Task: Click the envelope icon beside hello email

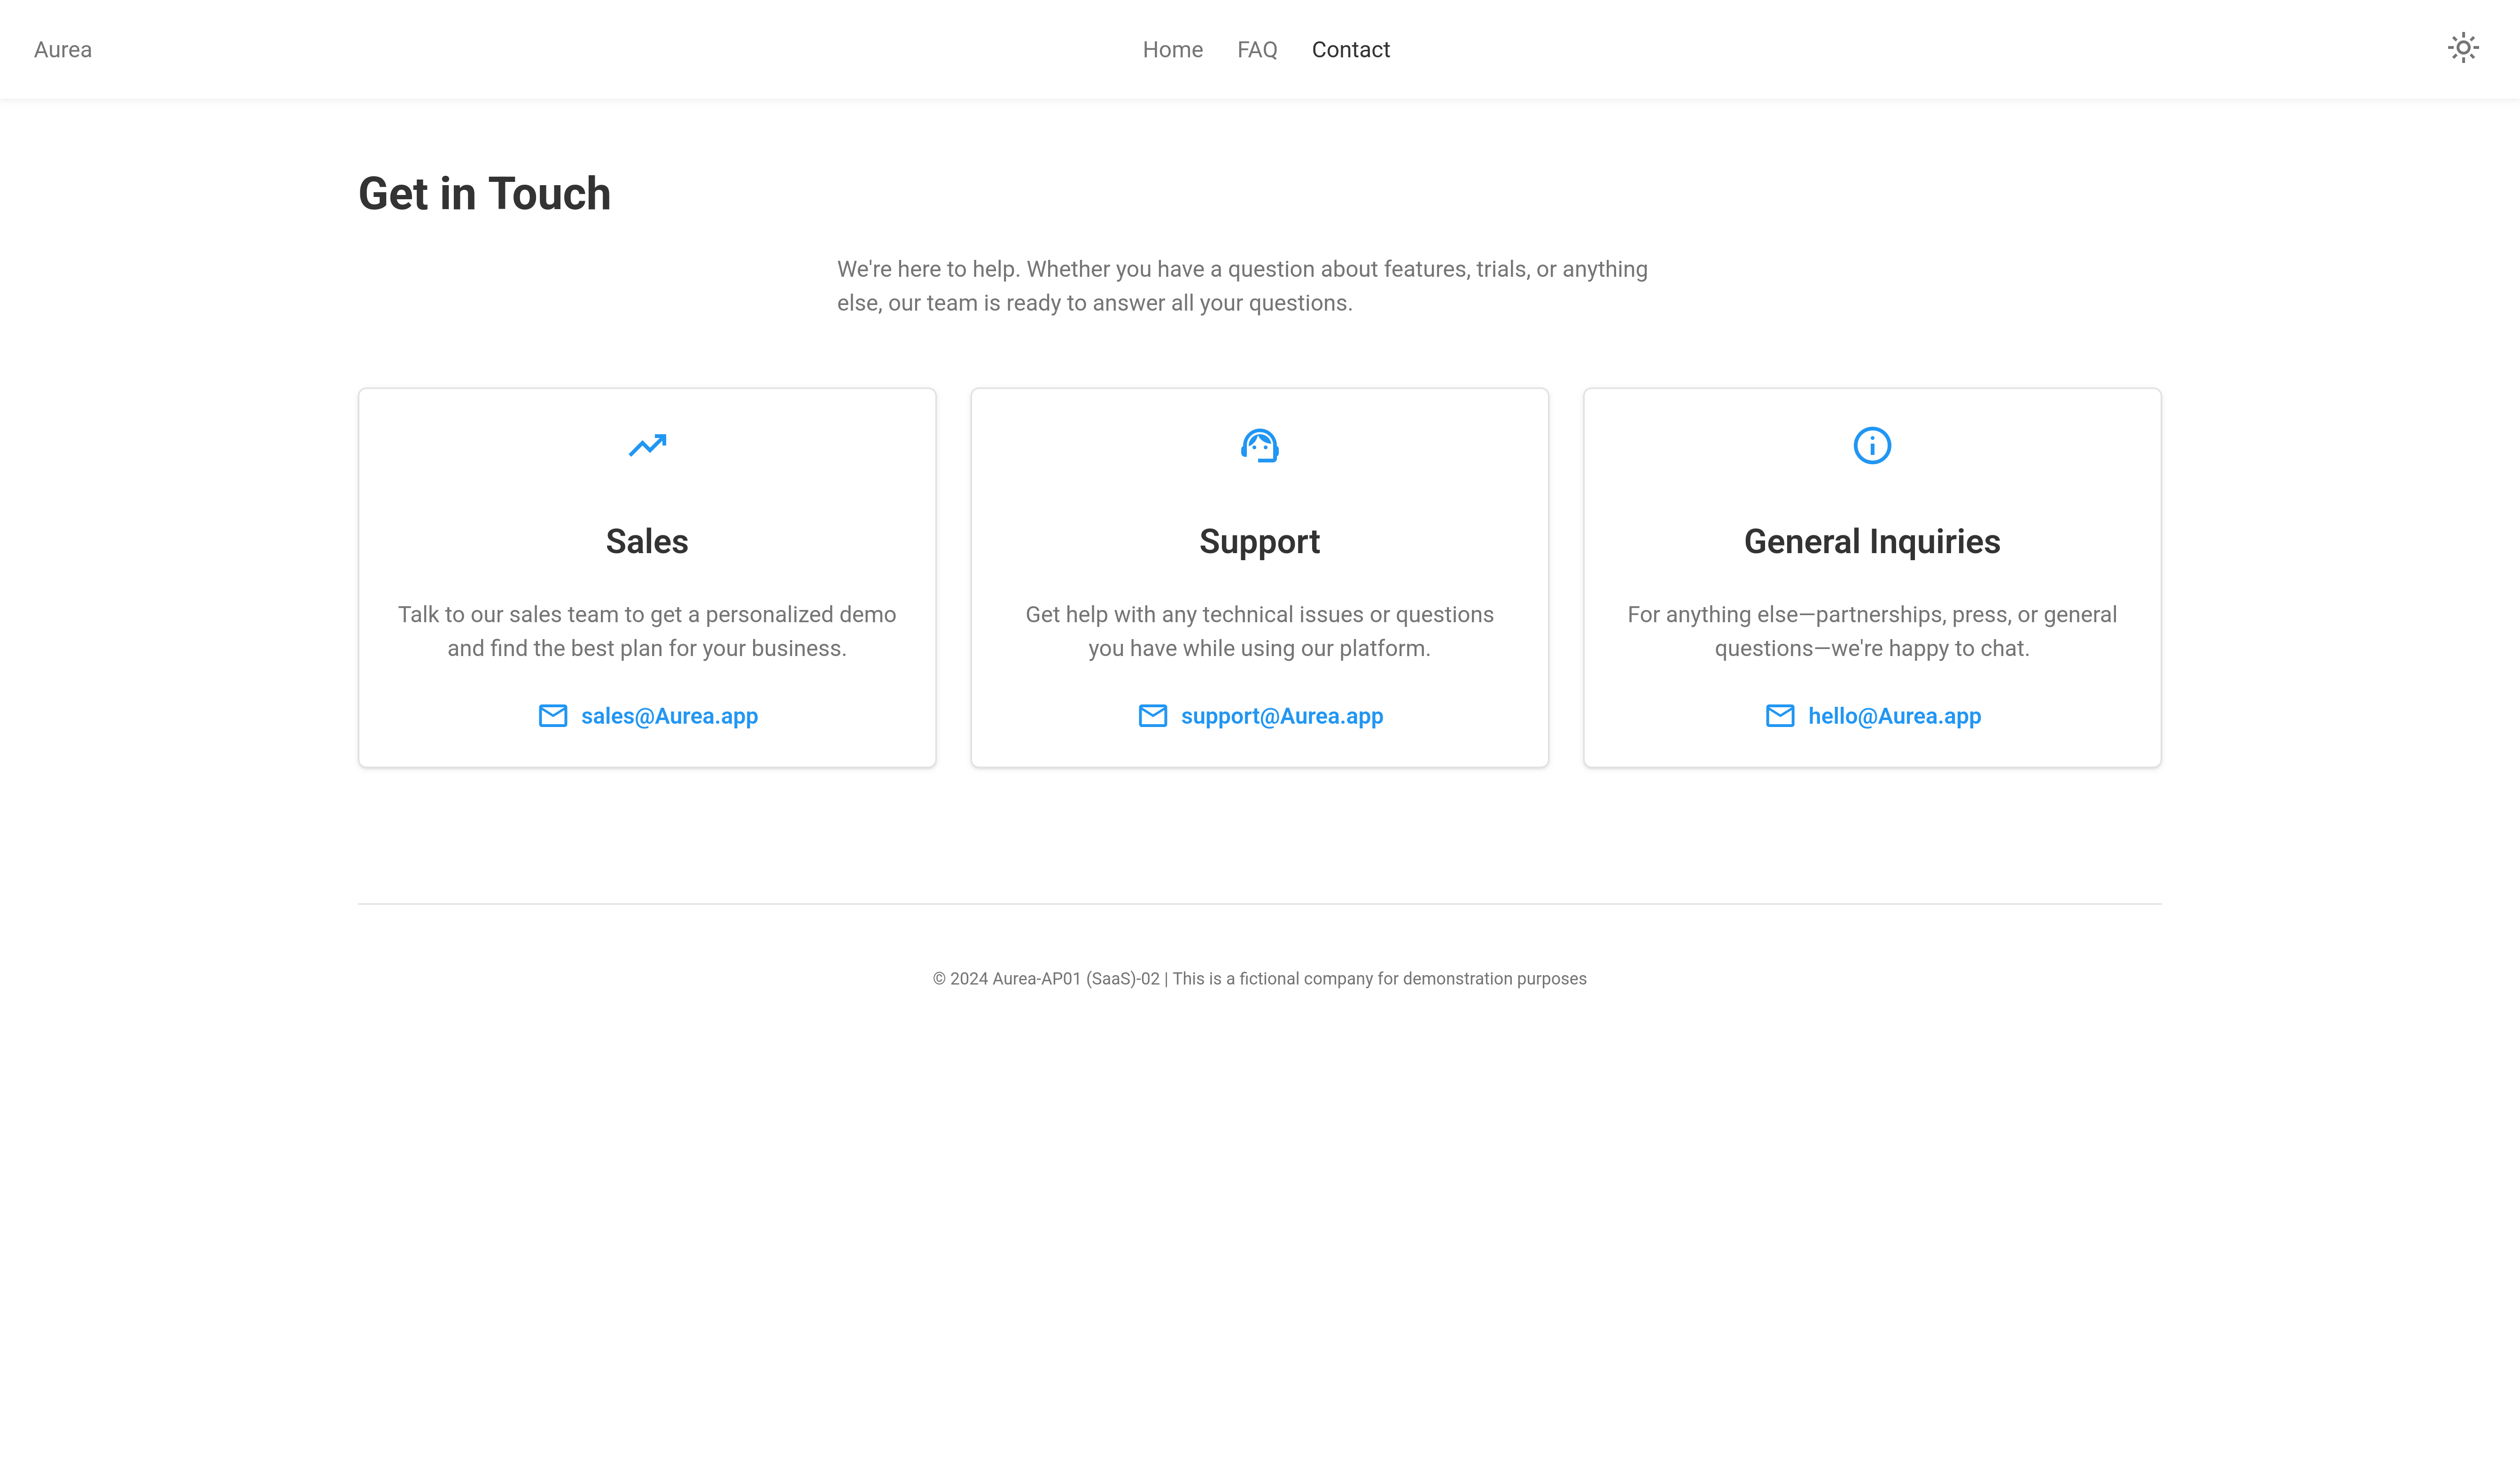Action: pos(1780,716)
